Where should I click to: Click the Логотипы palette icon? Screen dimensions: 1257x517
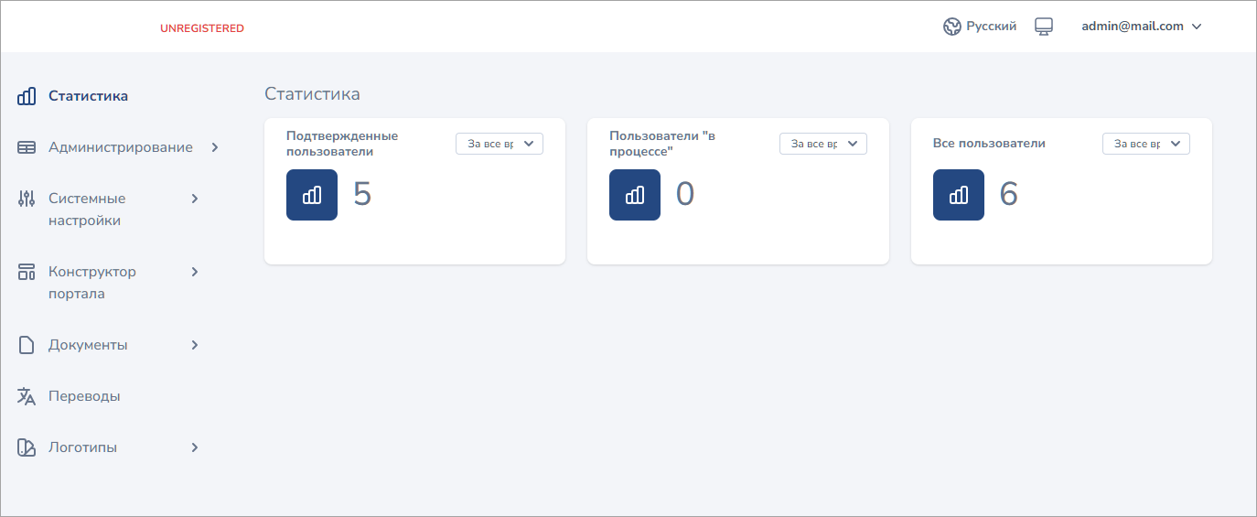pyautogui.click(x=27, y=447)
